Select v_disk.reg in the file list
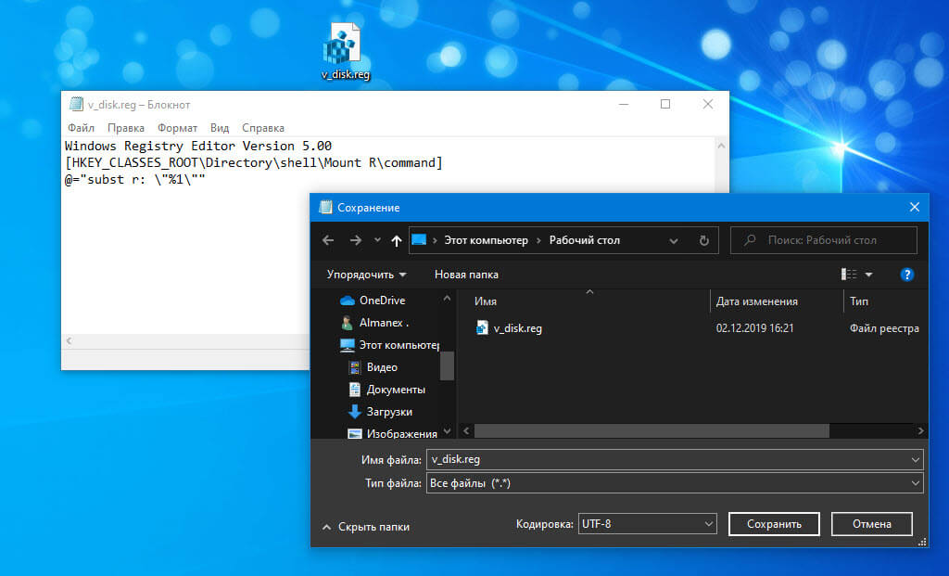949x576 pixels. click(517, 328)
